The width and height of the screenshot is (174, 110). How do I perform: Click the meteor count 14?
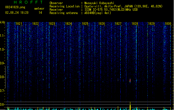40,13
